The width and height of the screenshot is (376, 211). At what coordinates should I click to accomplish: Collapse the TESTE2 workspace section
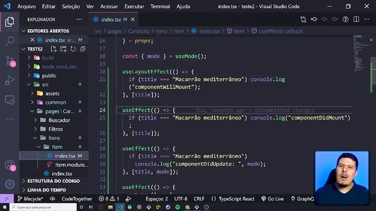(x=35, y=49)
